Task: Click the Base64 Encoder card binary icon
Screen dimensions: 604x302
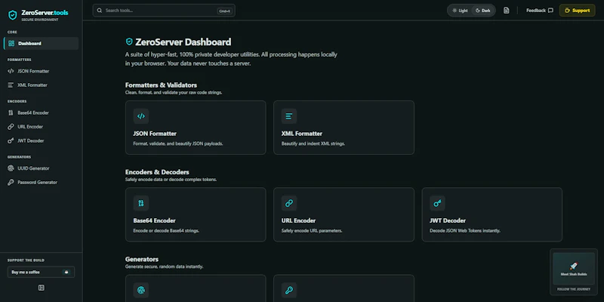Action: pos(141,203)
